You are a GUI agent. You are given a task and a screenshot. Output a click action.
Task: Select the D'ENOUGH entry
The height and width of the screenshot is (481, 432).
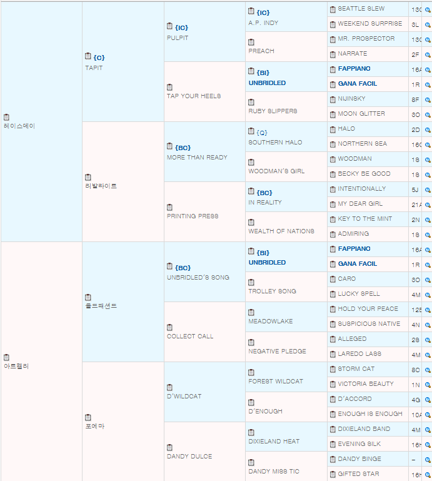pos(265,412)
